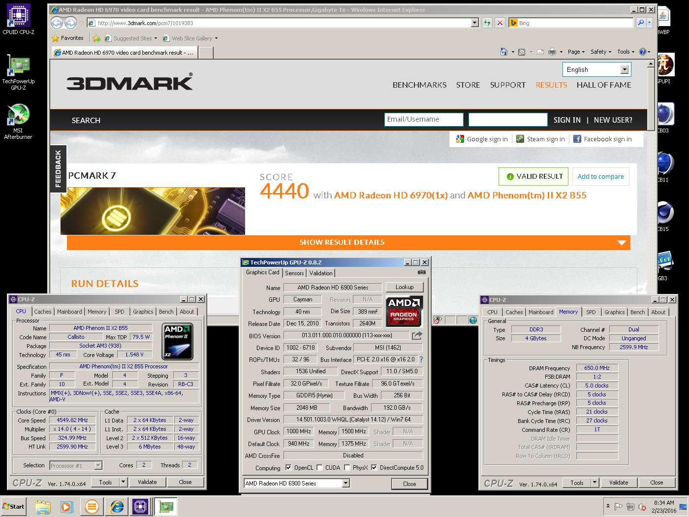The width and height of the screenshot is (689, 517).
Task: Click the Start button
Action: coord(13,506)
